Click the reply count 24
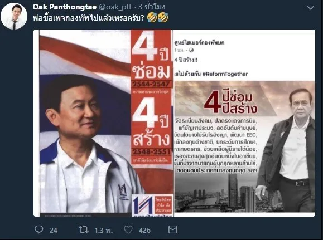 (54, 230)
